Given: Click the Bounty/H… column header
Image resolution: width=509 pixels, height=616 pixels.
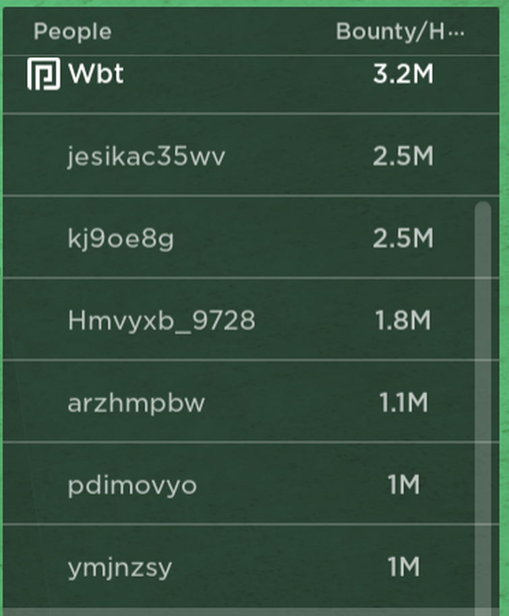Looking at the screenshot, I should (x=400, y=32).
